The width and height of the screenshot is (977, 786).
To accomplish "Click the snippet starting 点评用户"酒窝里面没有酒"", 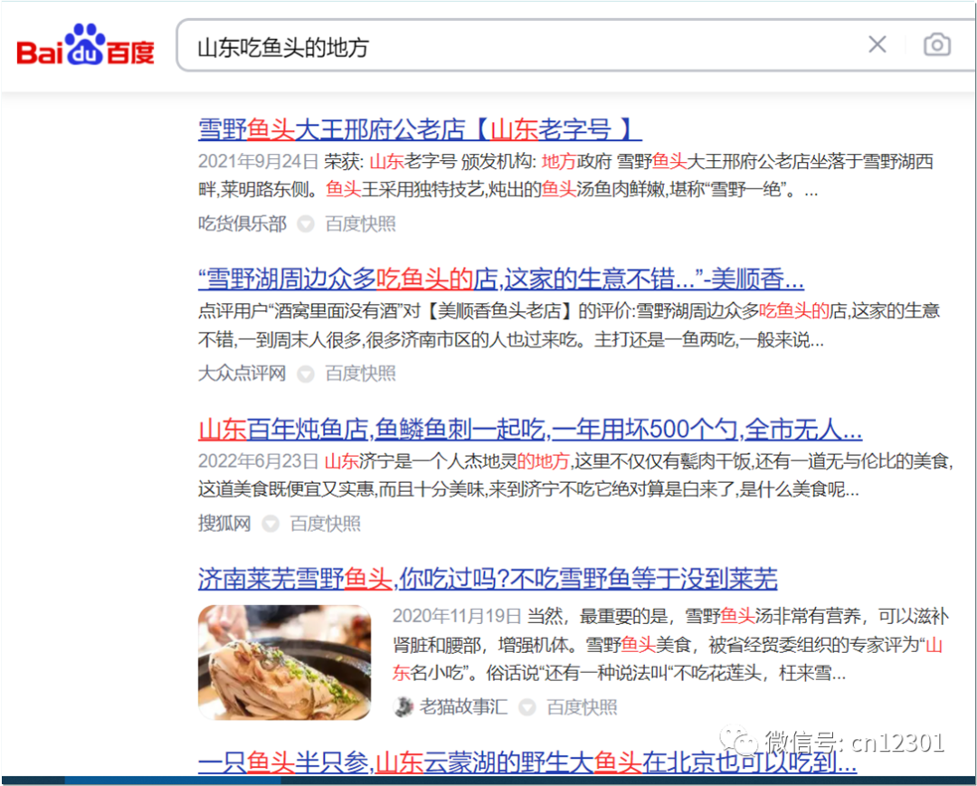I will [x=569, y=325].
